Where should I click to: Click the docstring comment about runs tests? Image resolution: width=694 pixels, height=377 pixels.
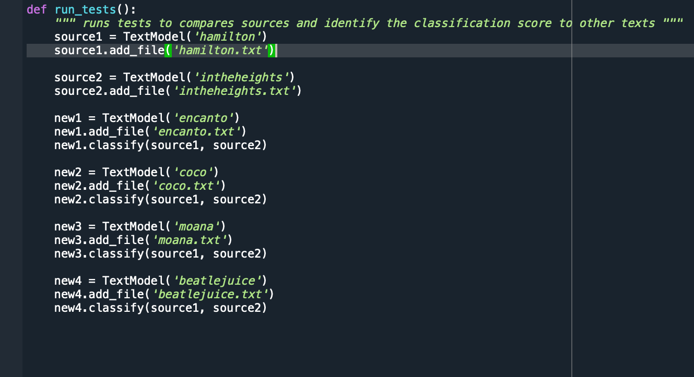[369, 23]
